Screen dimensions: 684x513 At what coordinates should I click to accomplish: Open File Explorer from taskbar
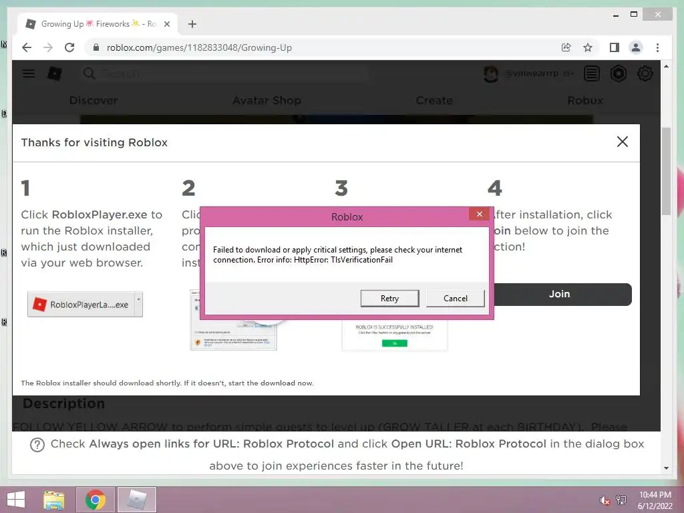(54, 500)
